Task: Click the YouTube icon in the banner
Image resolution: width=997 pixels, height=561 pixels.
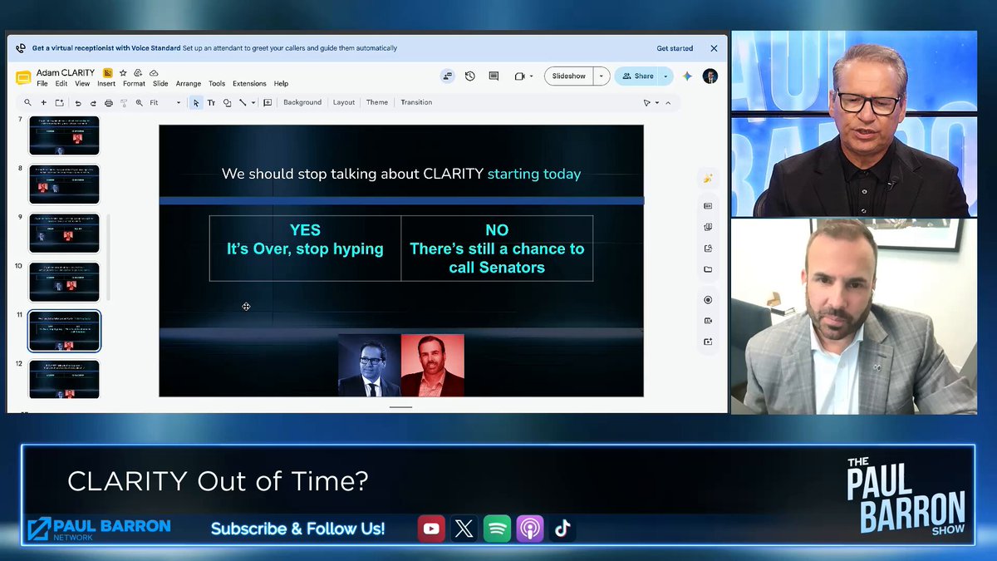Action: pos(431,529)
